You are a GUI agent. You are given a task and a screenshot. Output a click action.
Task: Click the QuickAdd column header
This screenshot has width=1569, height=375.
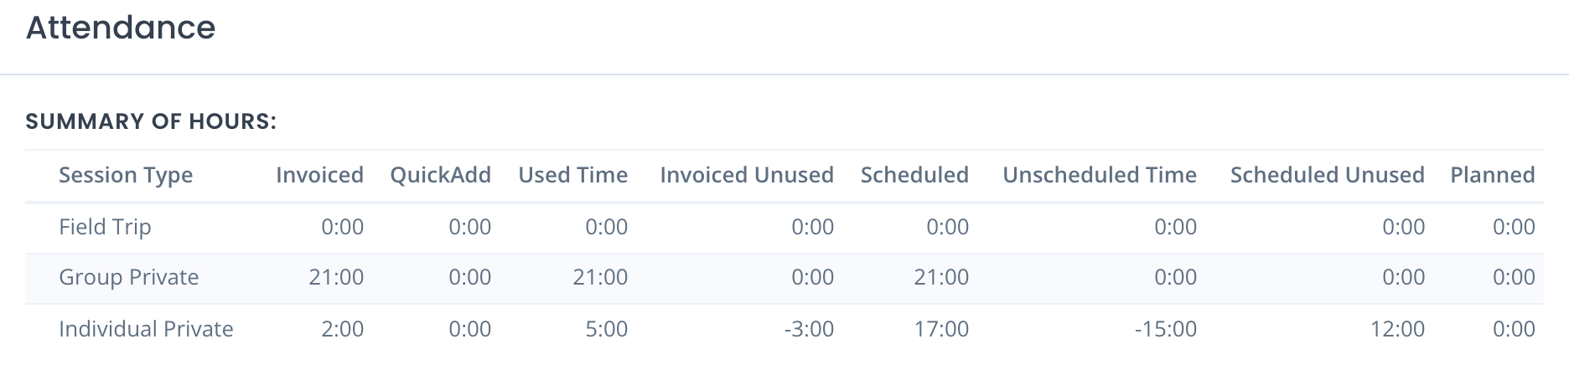point(440,175)
